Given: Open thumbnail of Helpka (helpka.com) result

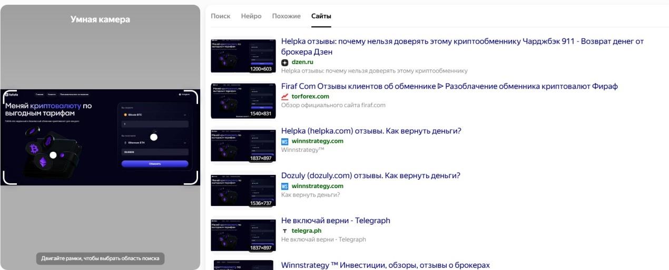Looking at the screenshot, I should [x=243, y=146].
